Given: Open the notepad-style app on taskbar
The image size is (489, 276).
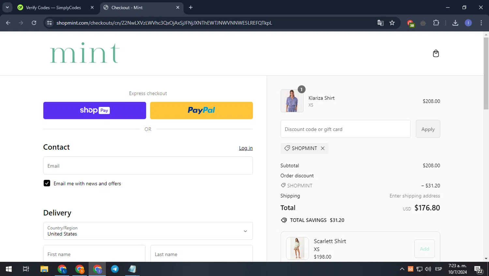Looking at the screenshot, I should (x=132, y=269).
